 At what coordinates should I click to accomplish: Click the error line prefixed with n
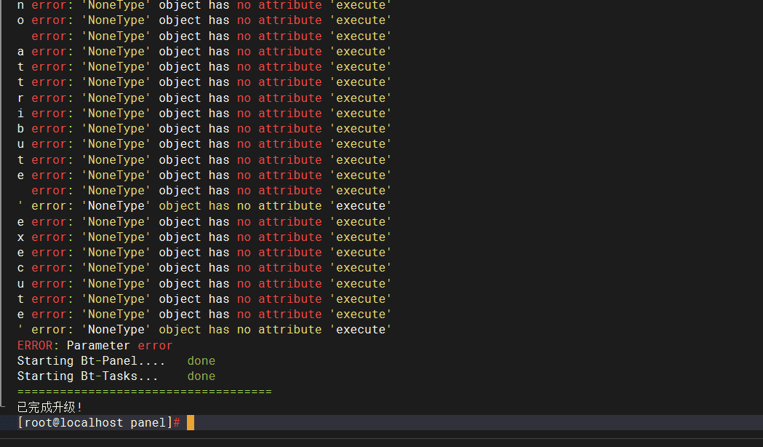point(204,5)
